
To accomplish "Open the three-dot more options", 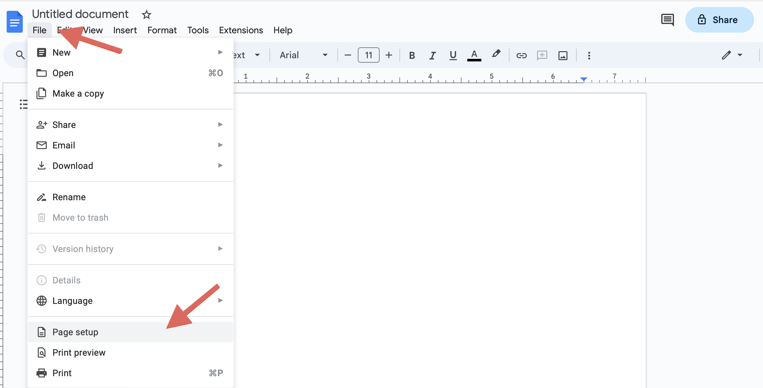I will [589, 55].
